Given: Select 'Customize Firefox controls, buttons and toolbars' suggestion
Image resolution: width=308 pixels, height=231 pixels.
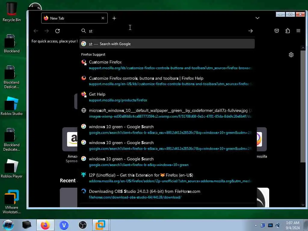Looking at the screenshot, I should click(167, 81).
